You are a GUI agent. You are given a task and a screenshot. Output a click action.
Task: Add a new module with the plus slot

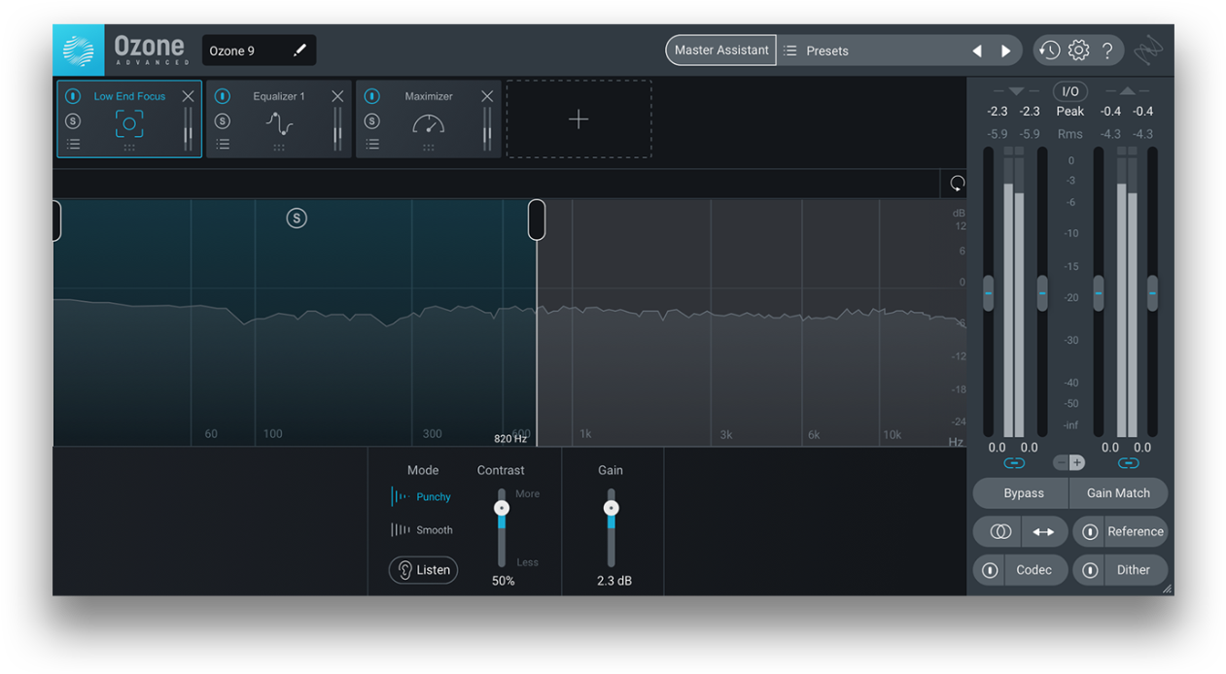coord(578,118)
